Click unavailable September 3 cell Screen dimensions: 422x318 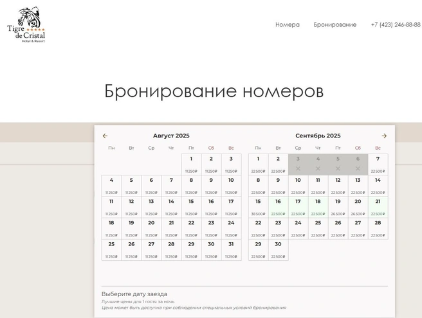coord(298,164)
